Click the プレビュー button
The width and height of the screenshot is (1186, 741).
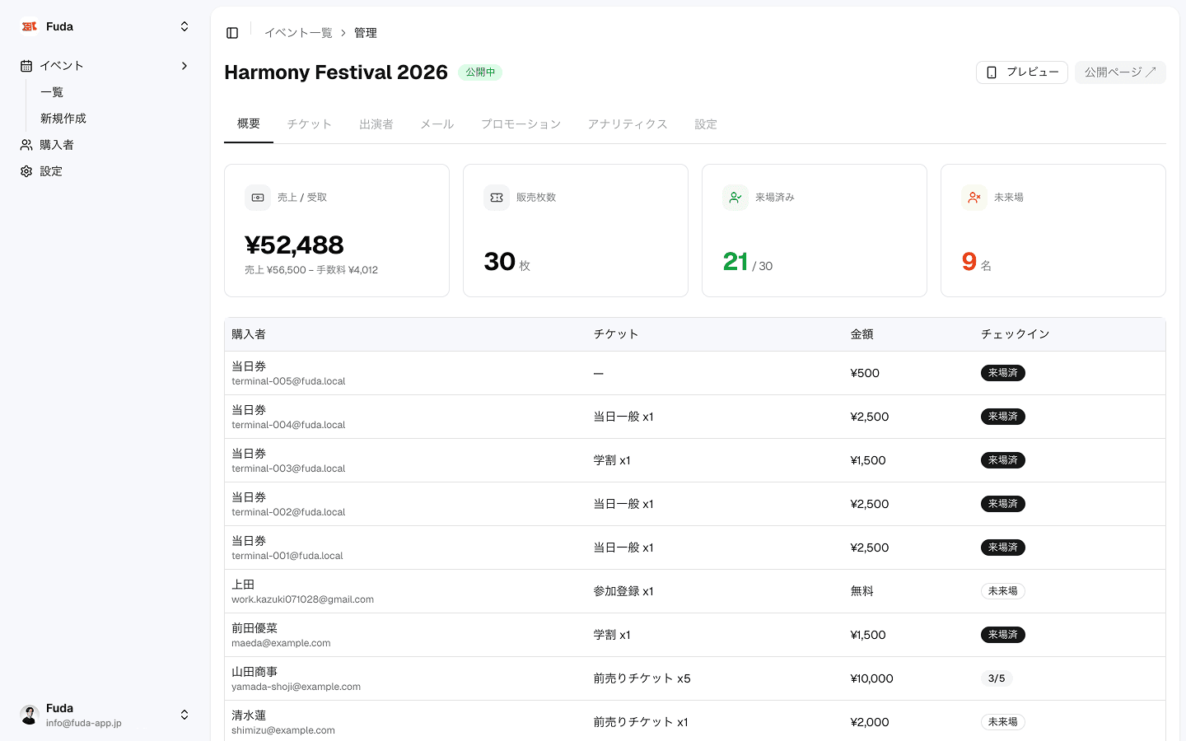[1021, 72]
